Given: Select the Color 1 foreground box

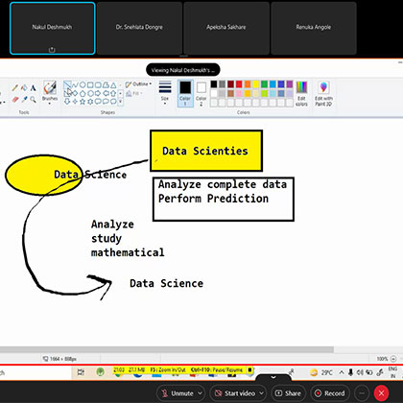Looking at the screenshot, I should [x=185, y=93].
